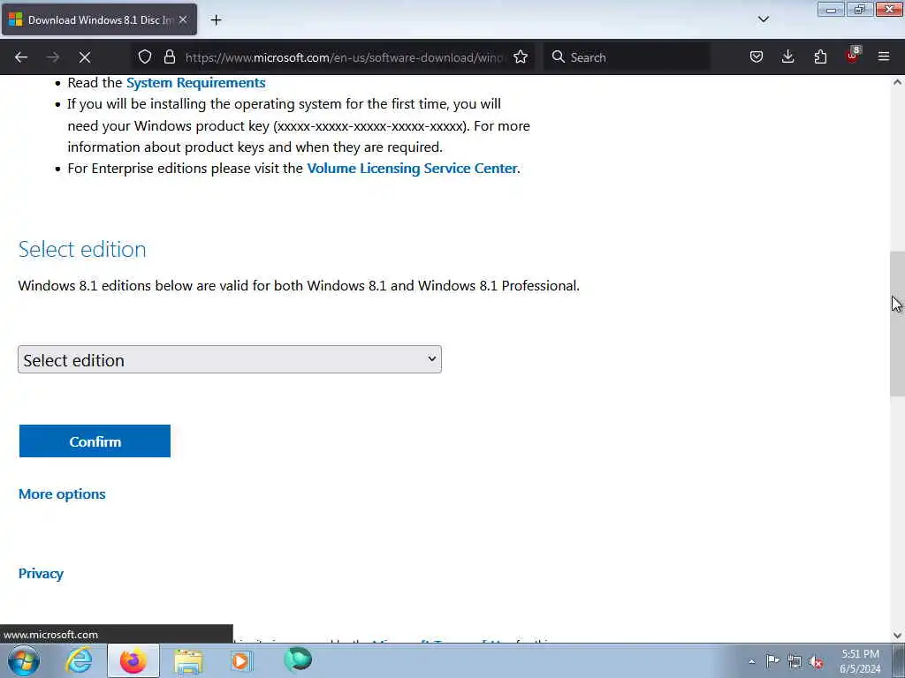Viewport: 905px width, 678px height.
Task: Open the network tray icon
Action: (795, 662)
